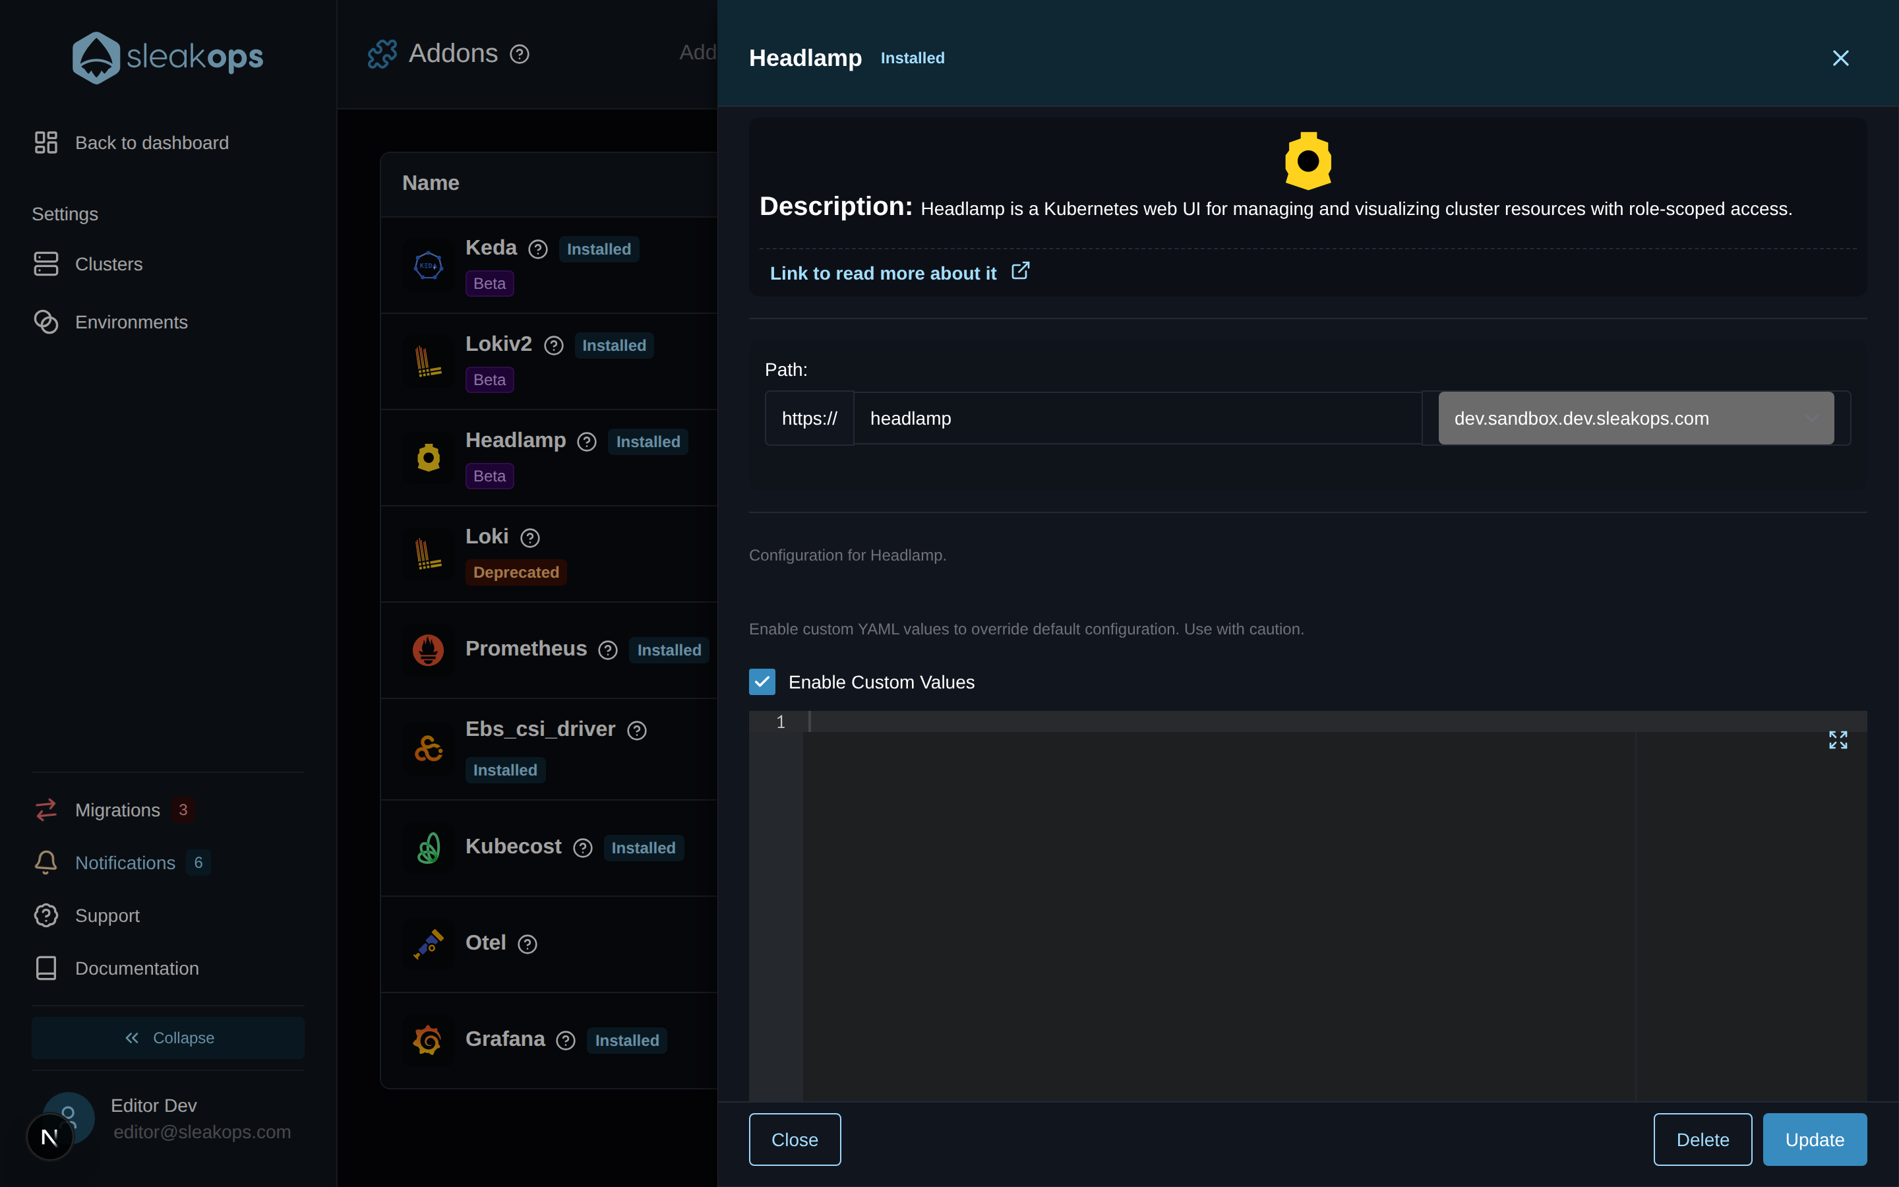Click the Addons help question icon

coord(520,54)
